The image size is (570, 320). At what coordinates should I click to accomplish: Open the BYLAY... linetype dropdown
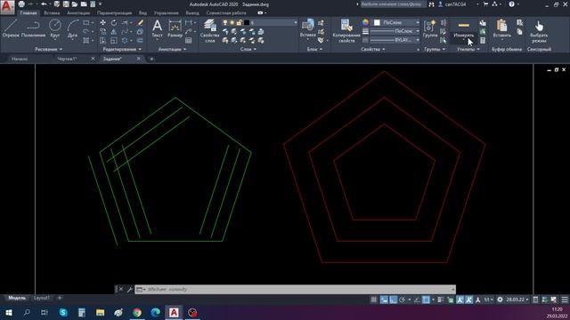click(395, 40)
